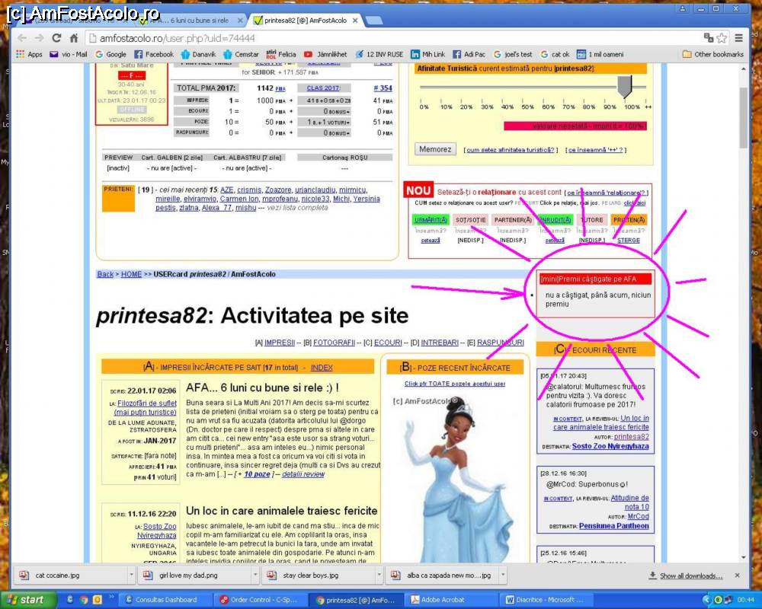
Task: Open the INDEX link in impresii header
Action: point(322,368)
